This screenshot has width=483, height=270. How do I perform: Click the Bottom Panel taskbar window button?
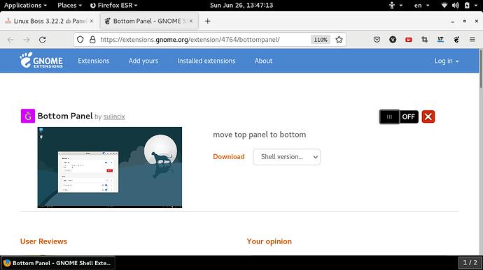coord(58,263)
